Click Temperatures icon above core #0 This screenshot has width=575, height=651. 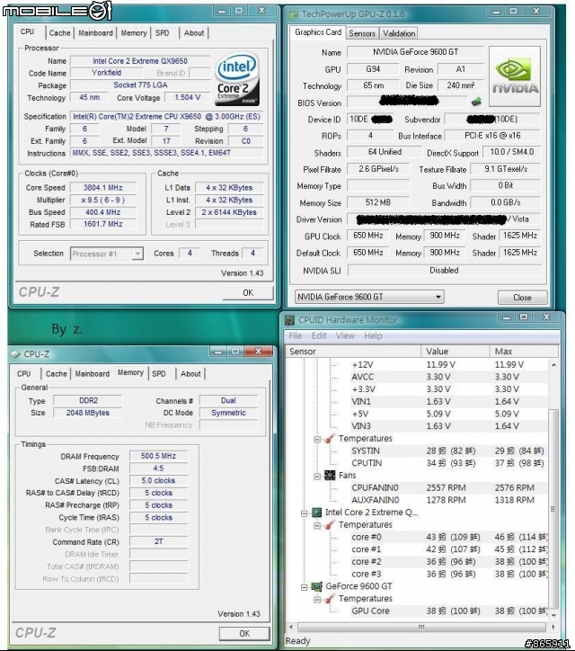click(x=330, y=525)
